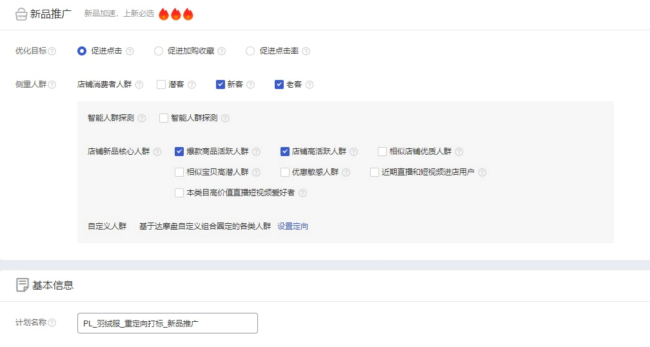The image size is (650, 347).
Task: Tick the 优惠敏感人群 checkbox
Action: point(285,172)
